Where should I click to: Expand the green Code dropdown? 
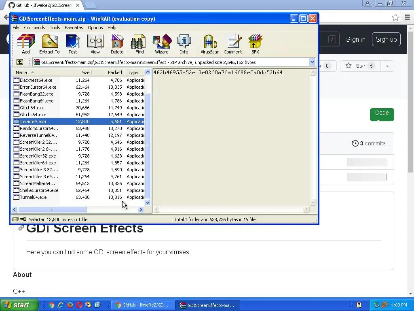[x=382, y=115]
